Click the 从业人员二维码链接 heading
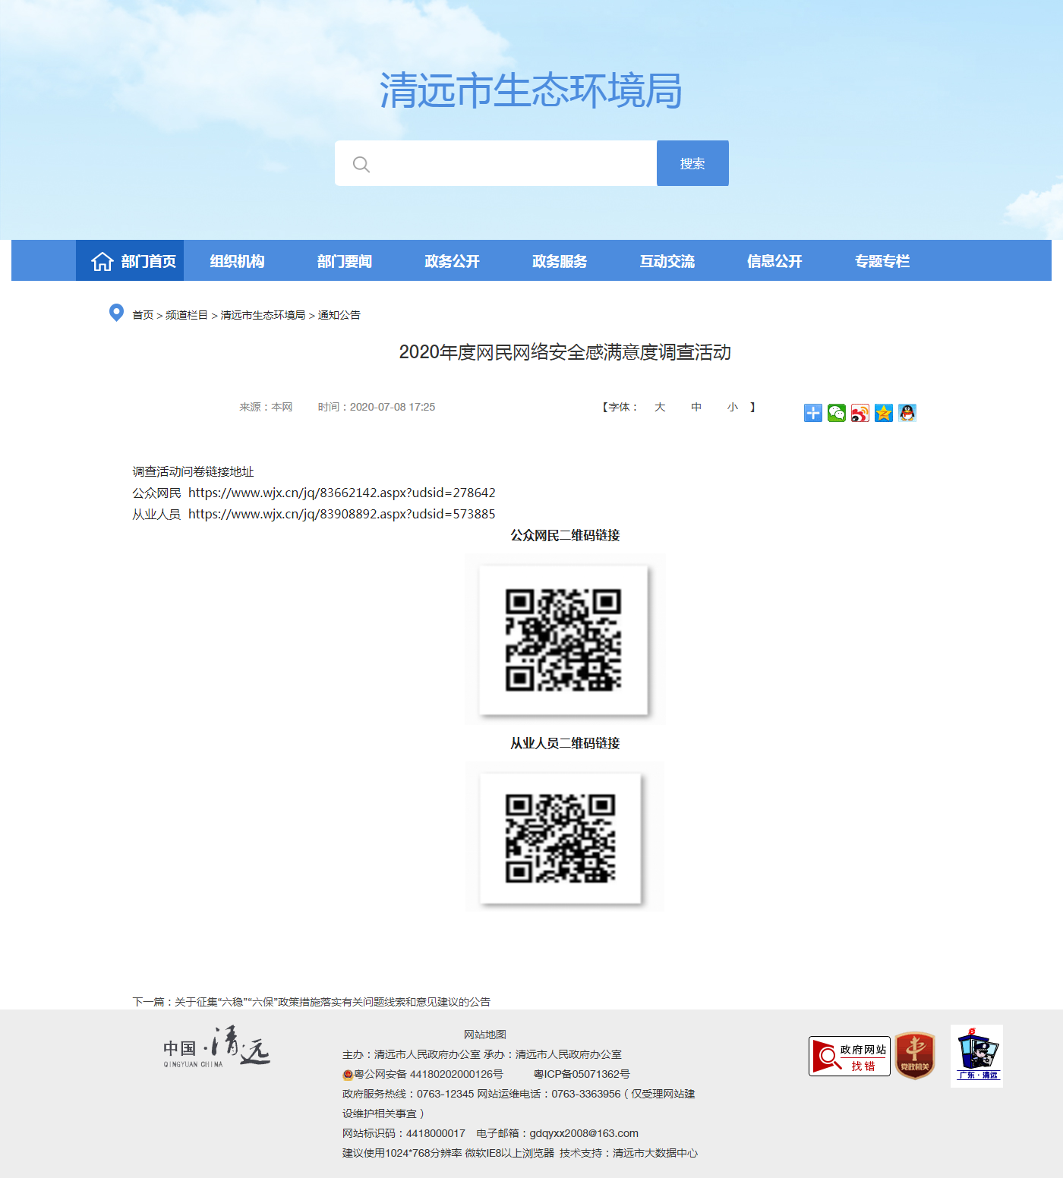Image resolution: width=1063 pixels, height=1178 pixels. click(565, 743)
